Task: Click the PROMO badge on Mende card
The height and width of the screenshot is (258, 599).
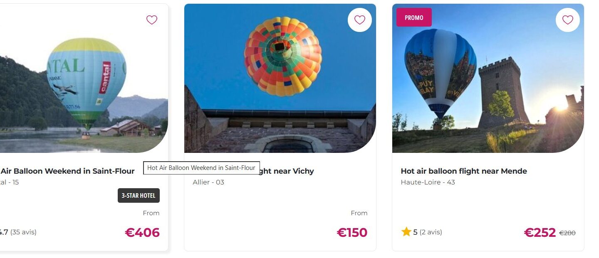Action: 414,17
